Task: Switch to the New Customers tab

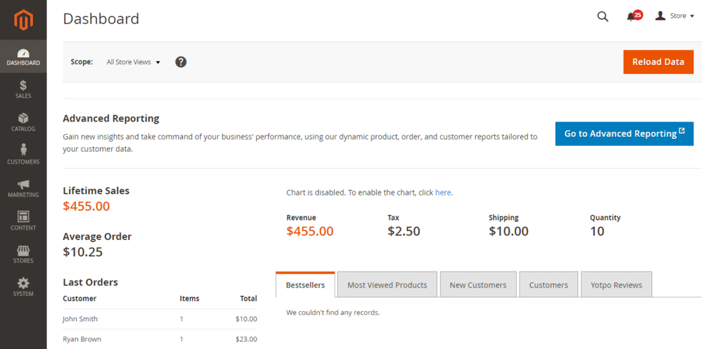Action: tap(478, 285)
